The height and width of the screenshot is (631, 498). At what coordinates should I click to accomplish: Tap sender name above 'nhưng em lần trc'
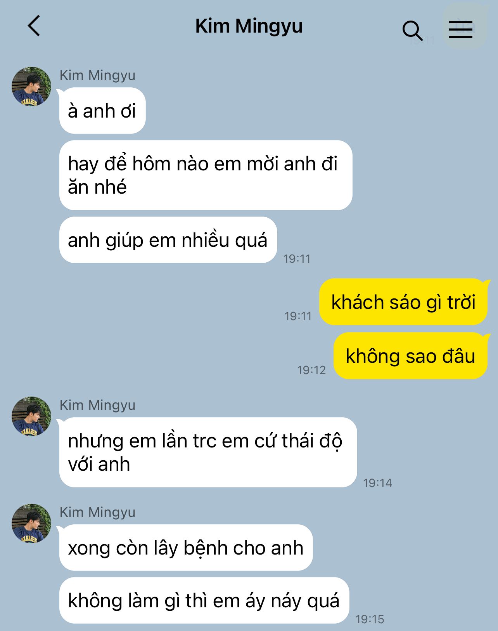coord(97,405)
